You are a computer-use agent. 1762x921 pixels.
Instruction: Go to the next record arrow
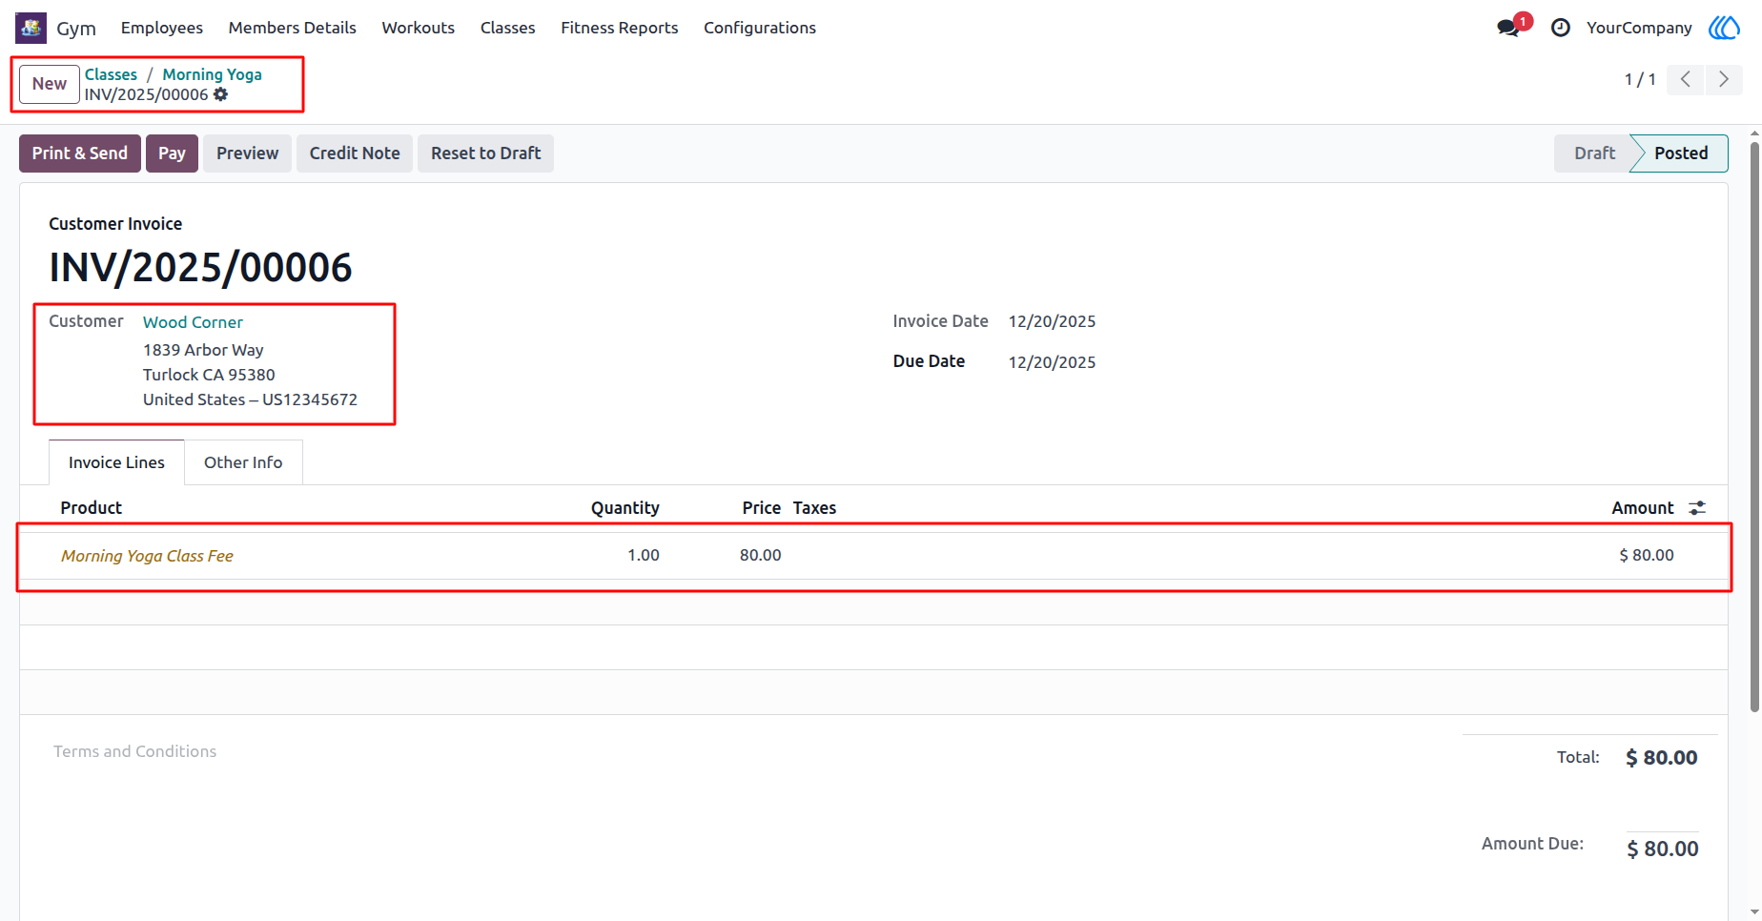1724,79
